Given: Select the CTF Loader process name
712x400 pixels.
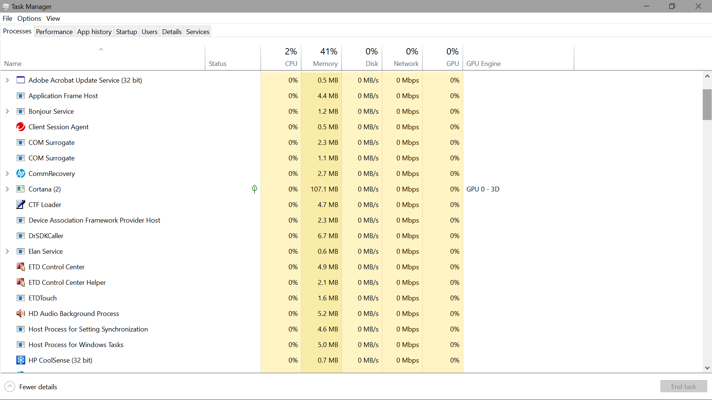Looking at the screenshot, I should [45, 204].
